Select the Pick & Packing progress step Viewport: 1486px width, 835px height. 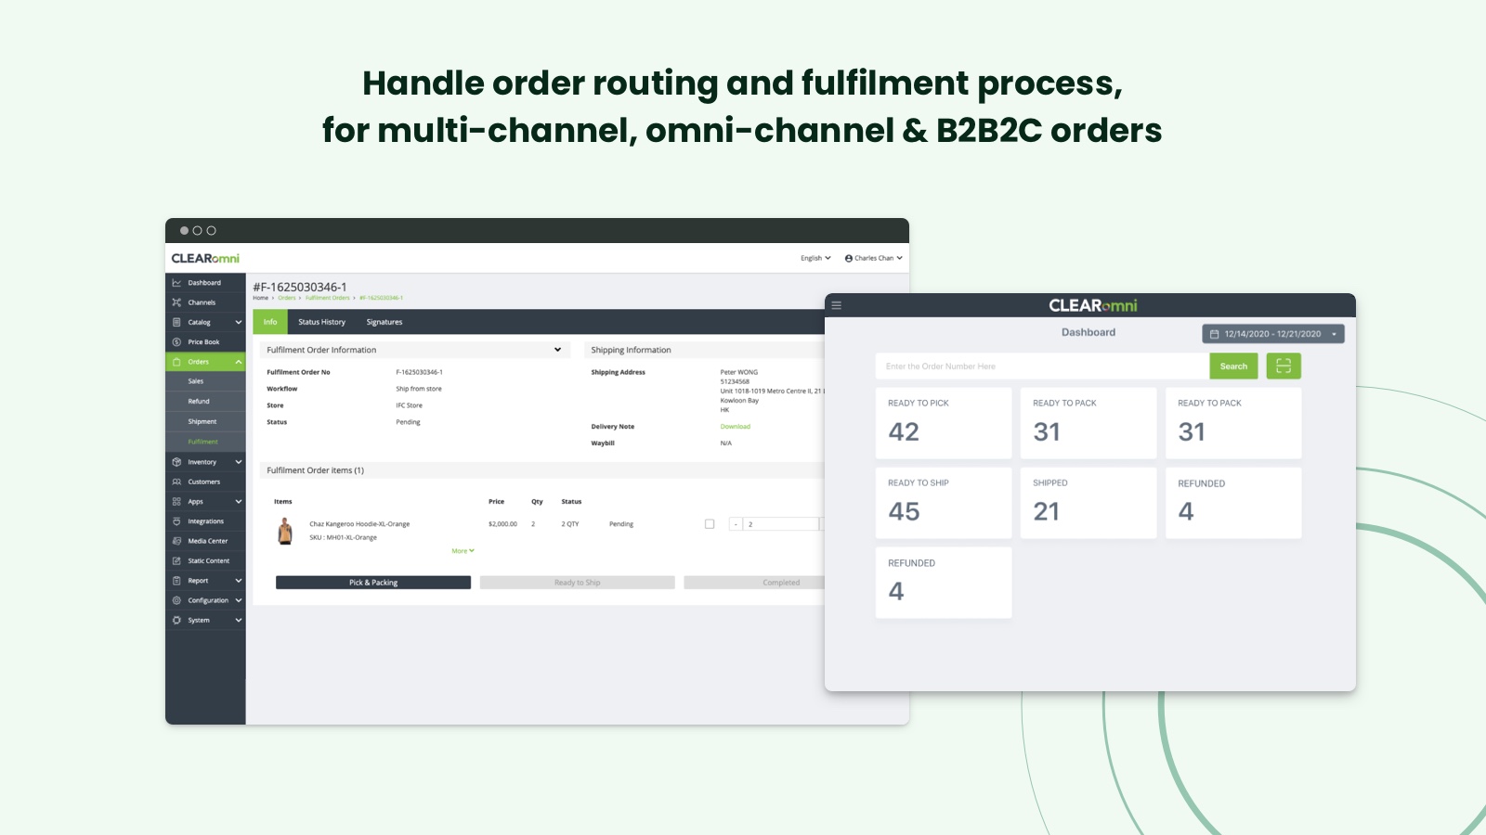coord(373,583)
